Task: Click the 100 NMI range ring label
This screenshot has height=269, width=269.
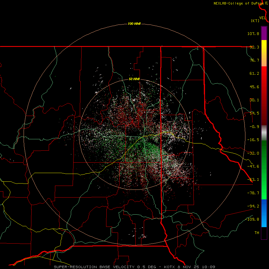Action: coord(134,24)
